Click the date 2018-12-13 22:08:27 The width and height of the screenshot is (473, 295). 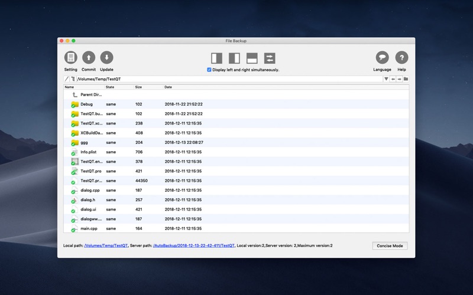184,142
